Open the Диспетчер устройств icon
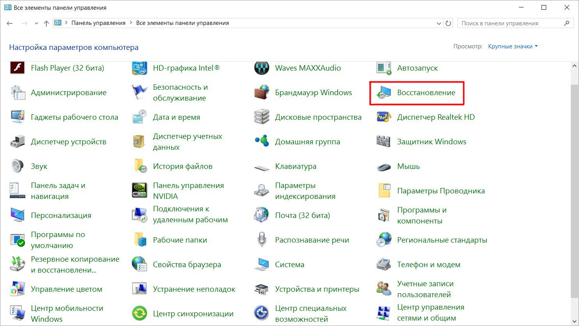 (x=17, y=142)
